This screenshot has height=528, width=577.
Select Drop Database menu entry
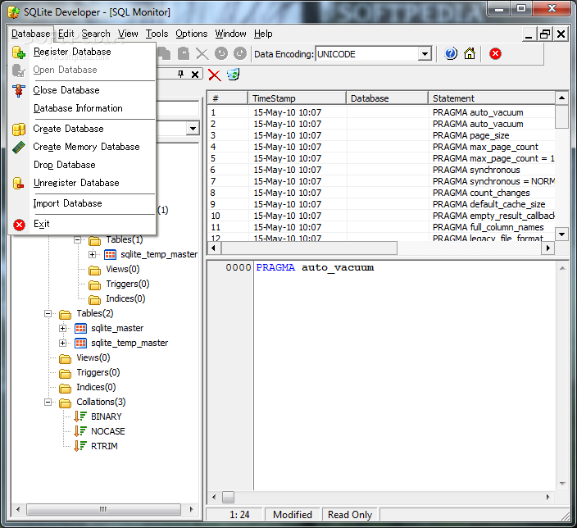tap(82, 165)
